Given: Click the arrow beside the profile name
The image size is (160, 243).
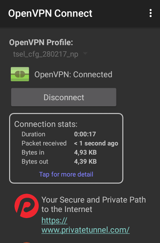Looking at the screenshot, I should pos(85,53).
